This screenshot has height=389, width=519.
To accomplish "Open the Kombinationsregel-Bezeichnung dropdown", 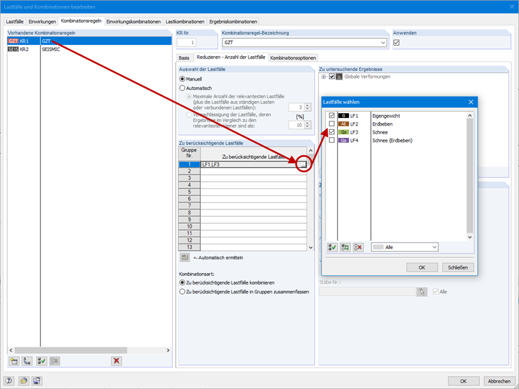I will (x=383, y=43).
